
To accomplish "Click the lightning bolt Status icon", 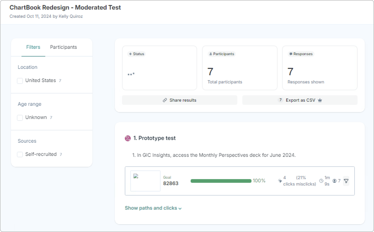I will pyautogui.click(x=130, y=54).
